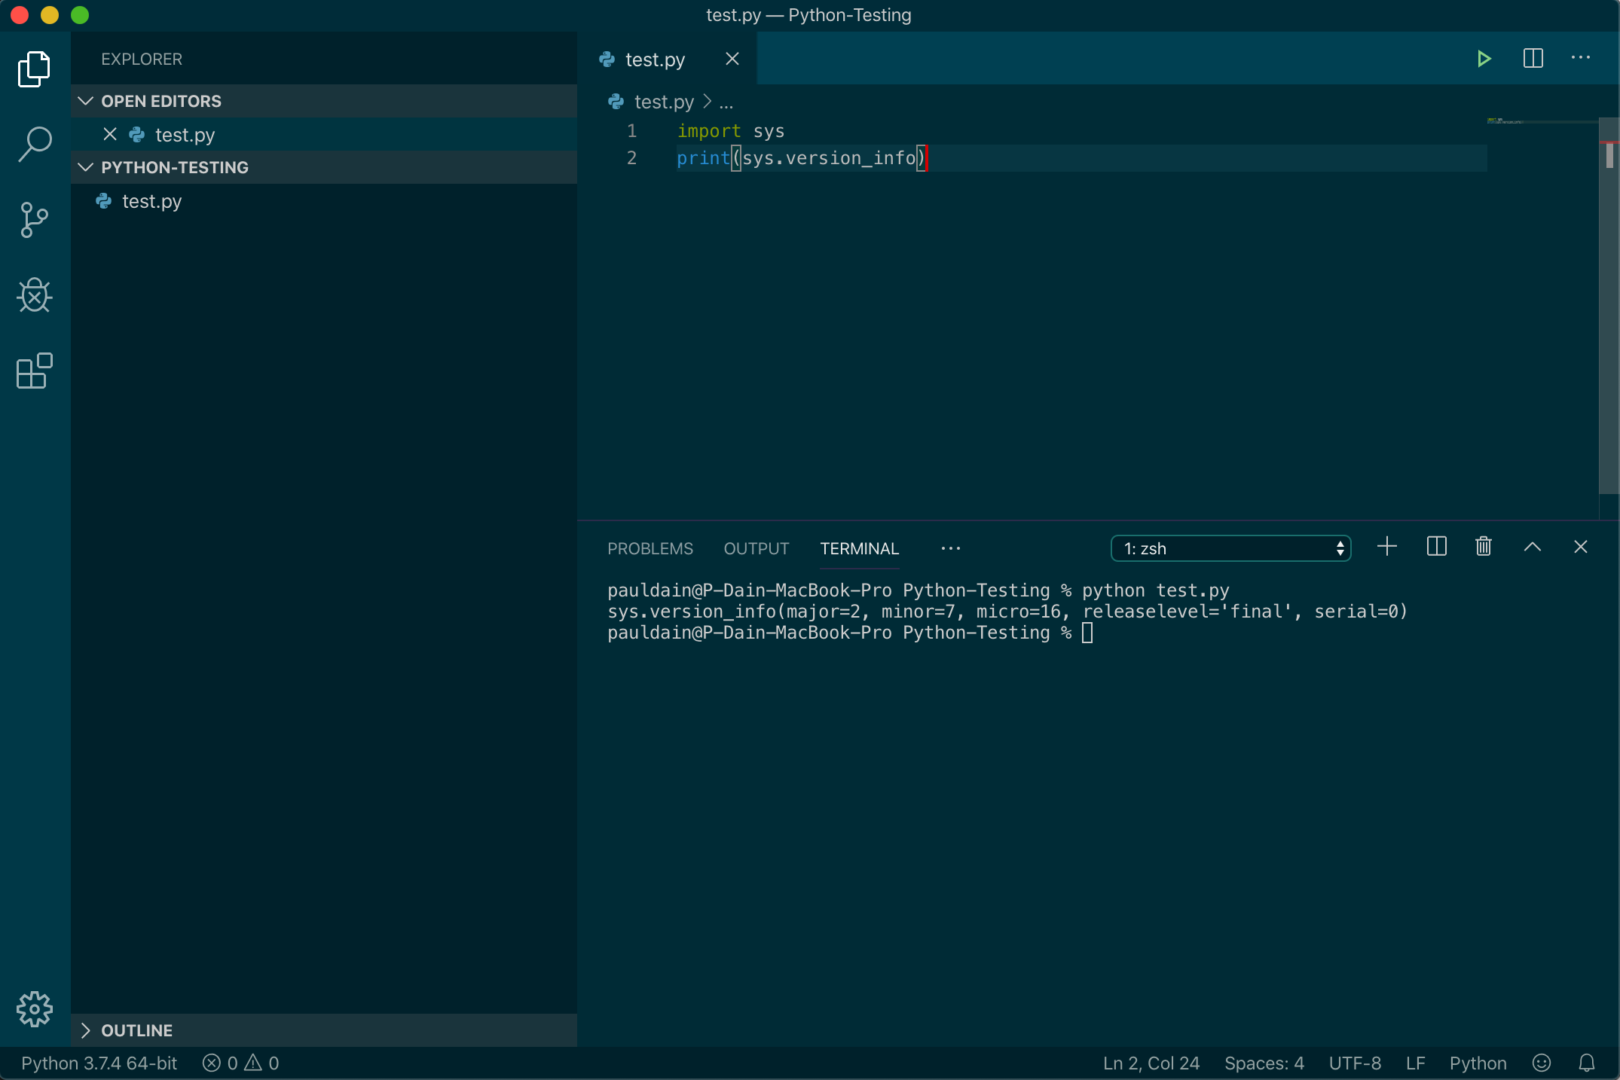Switch to the PROBLEMS tab
Viewport: 1620px width, 1080px height.
[650, 548]
